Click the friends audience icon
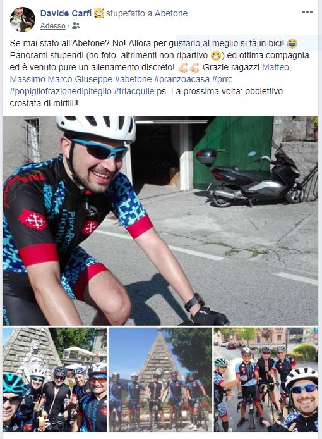This screenshot has height=439, width=322. (76, 26)
